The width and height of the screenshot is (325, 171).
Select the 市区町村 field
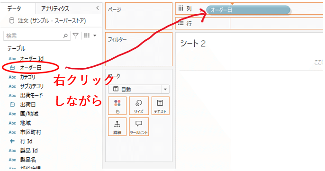coord(30,132)
